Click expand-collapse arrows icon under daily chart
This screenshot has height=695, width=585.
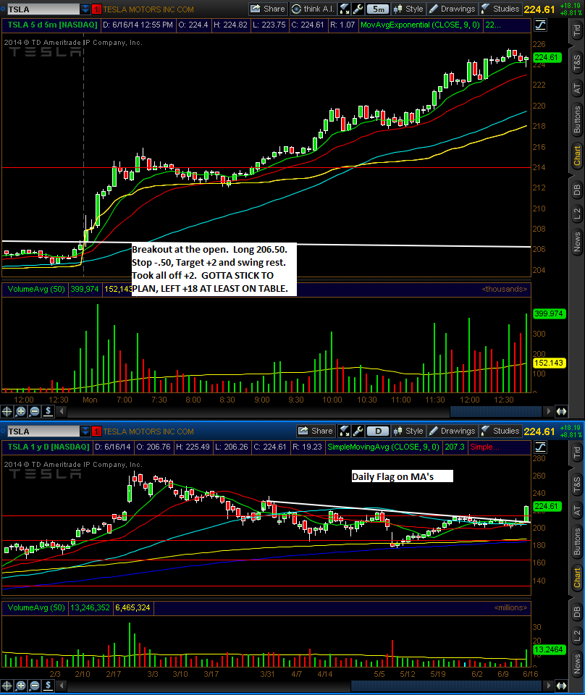click(x=562, y=686)
